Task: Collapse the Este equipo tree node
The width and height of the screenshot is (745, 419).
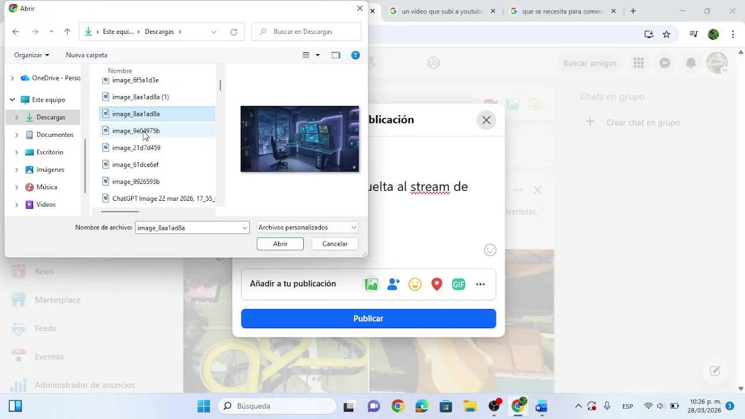Action: [x=12, y=100]
